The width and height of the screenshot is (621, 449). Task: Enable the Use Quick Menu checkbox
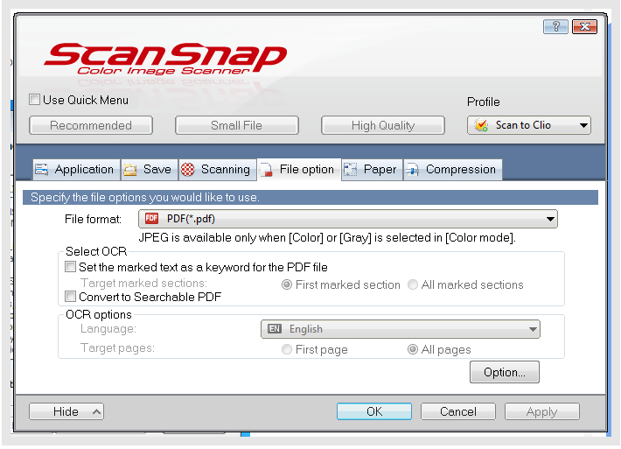[x=35, y=100]
